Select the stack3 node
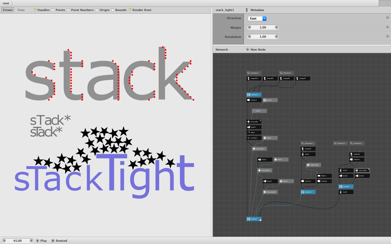The width and height of the screenshot is (391, 244). pos(346,192)
